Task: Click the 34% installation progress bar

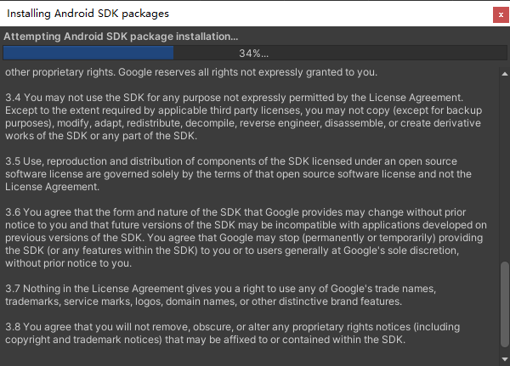Action: pos(255,53)
